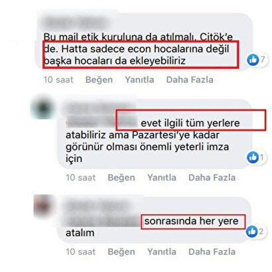Click the like reaction icon showing 7

pos(253,60)
